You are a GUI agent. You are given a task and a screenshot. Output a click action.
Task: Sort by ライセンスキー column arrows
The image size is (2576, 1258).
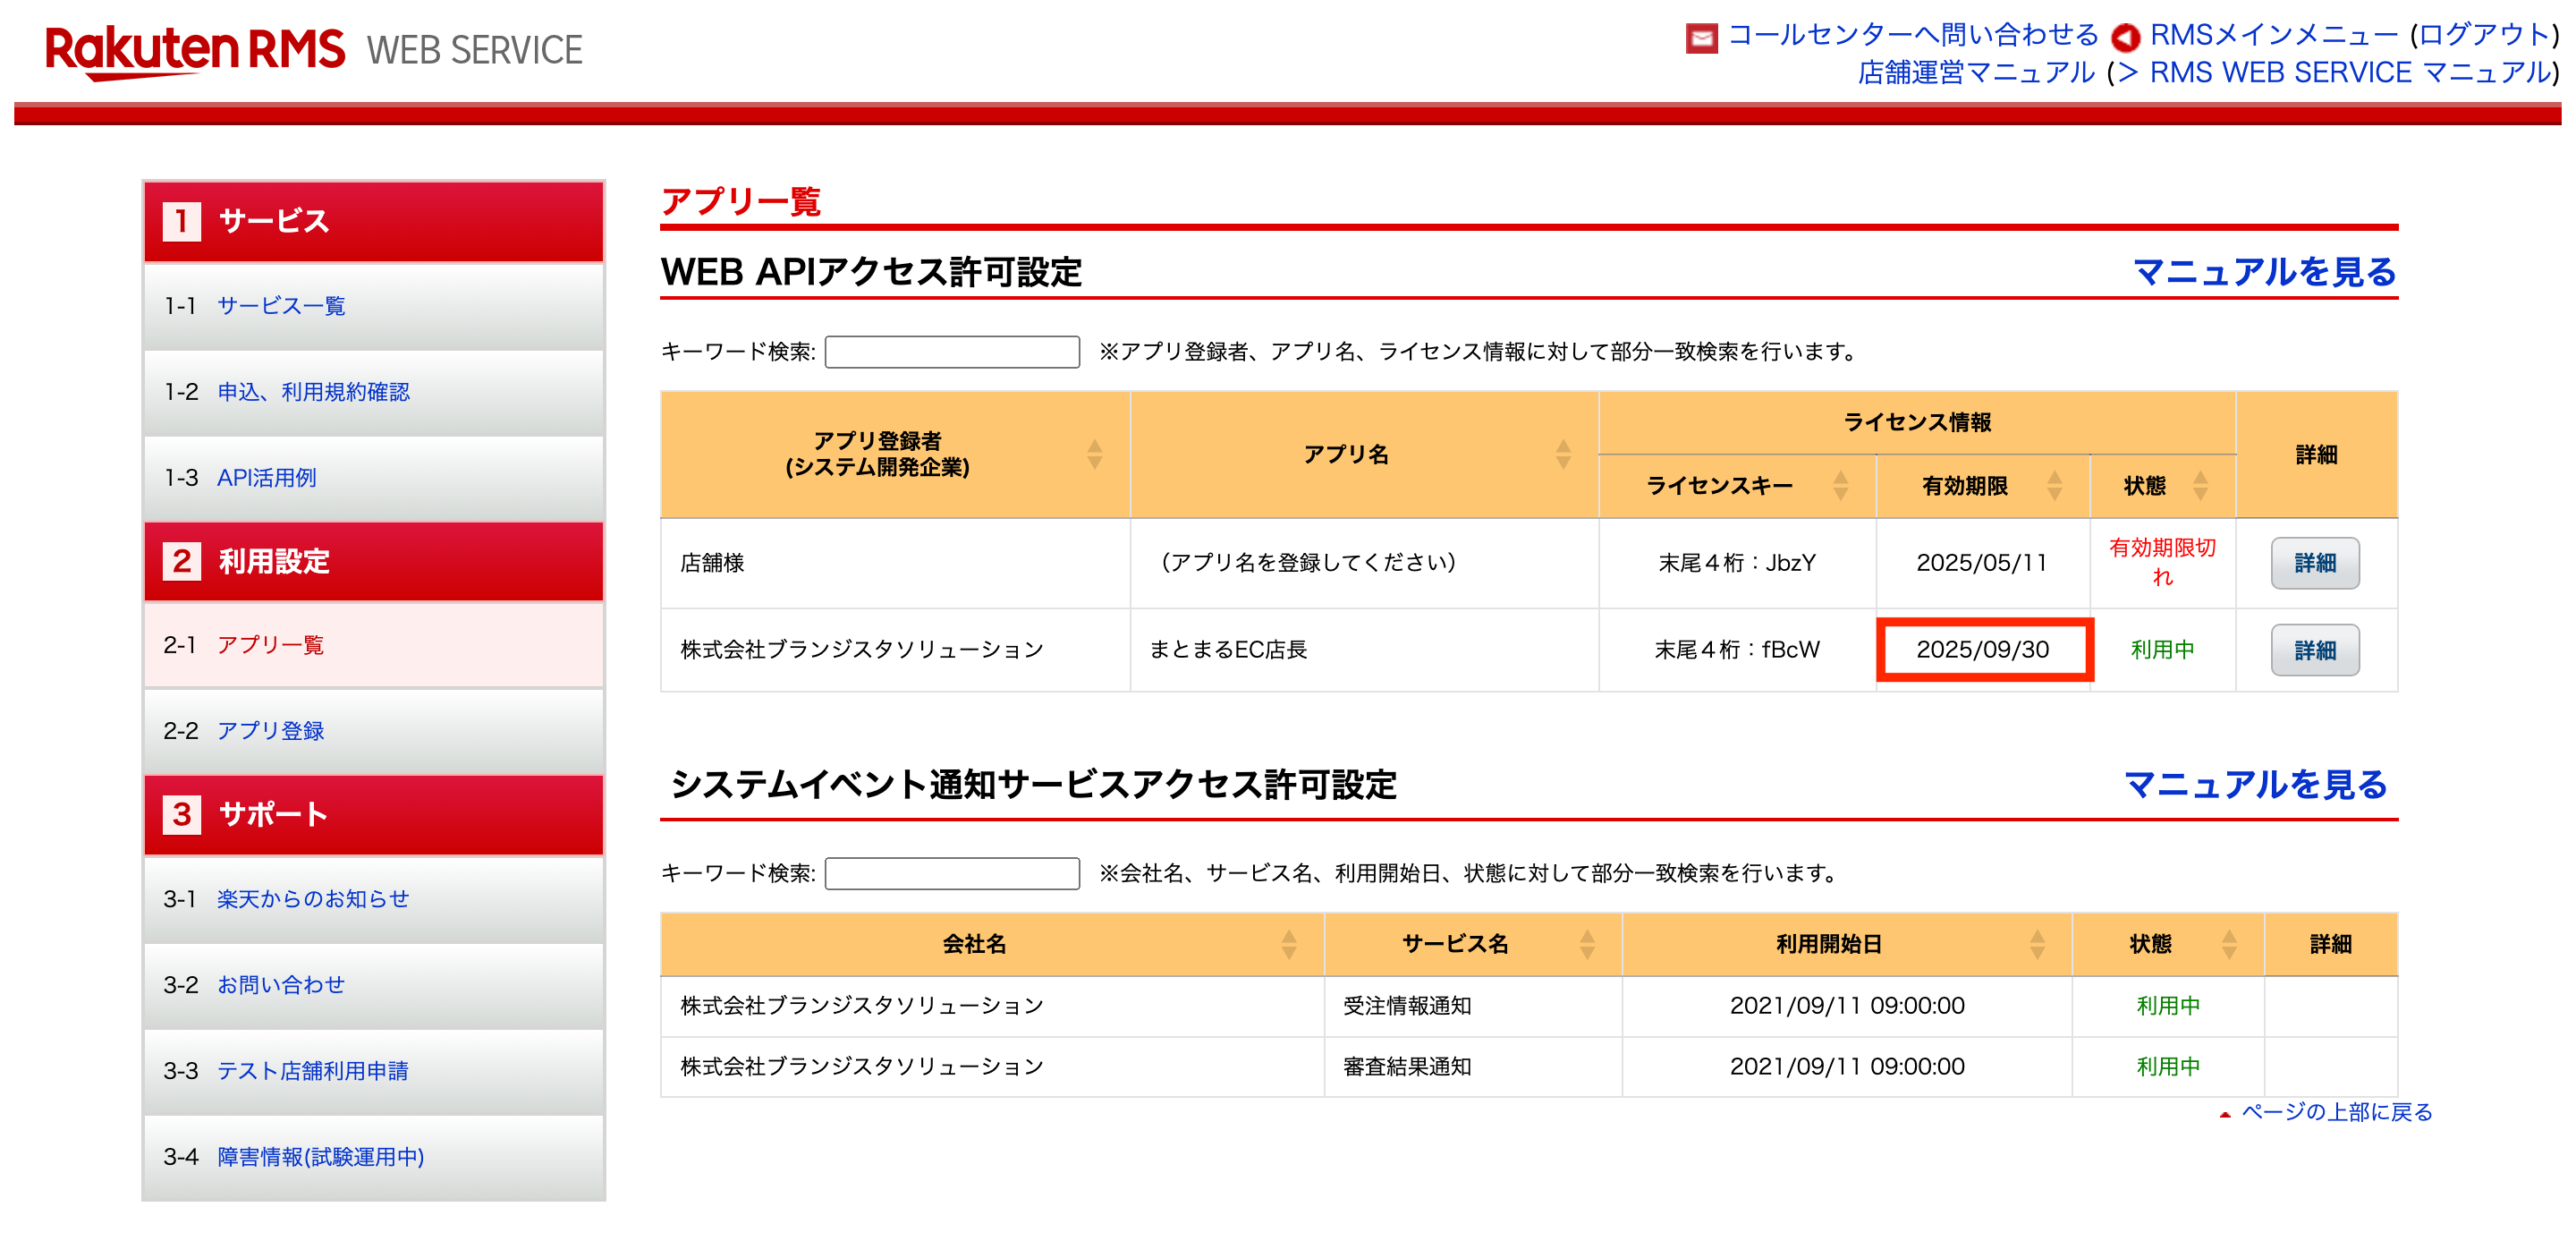coord(1840,486)
